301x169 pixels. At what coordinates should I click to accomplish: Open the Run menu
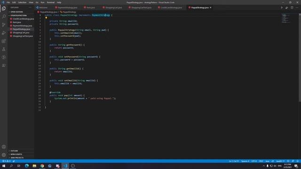click(x=42, y=2)
